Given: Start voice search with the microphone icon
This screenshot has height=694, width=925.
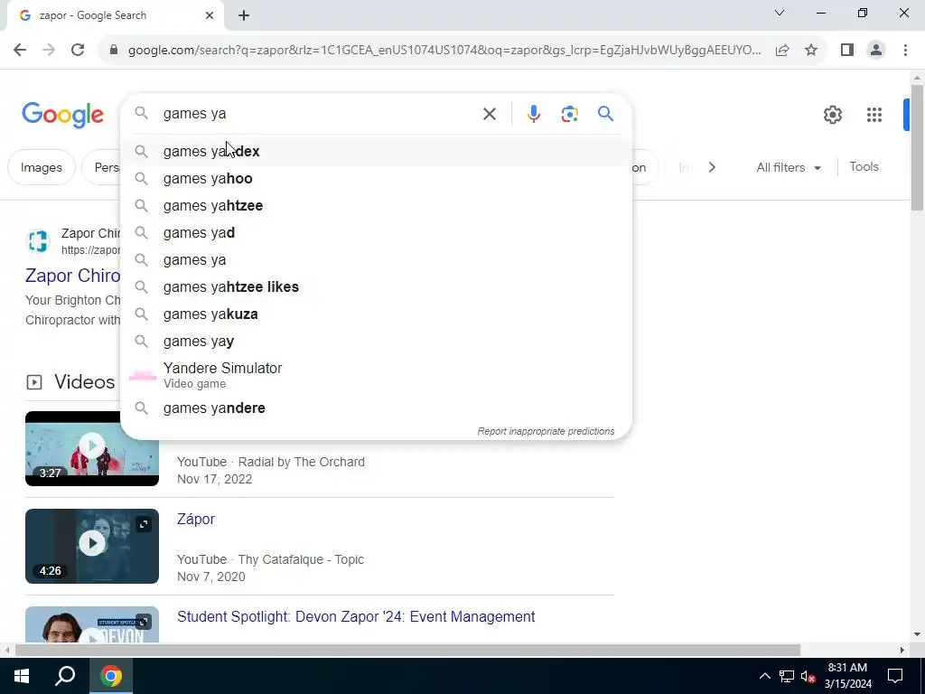Looking at the screenshot, I should click(x=533, y=114).
